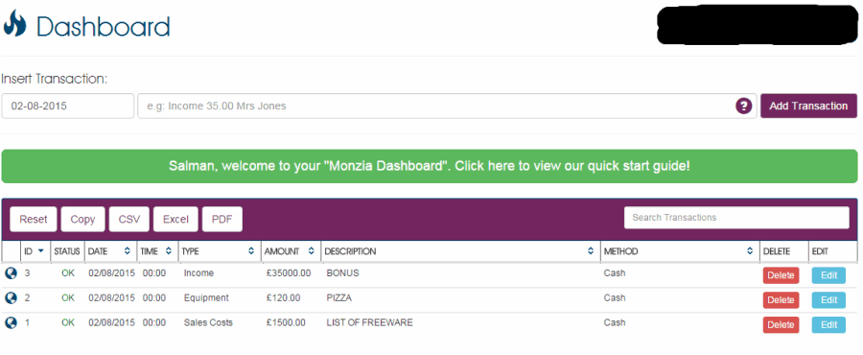Edit the PIZZA equipment transaction
Image resolution: width=863 pixels, height=355 pixels.
[828, 300]
